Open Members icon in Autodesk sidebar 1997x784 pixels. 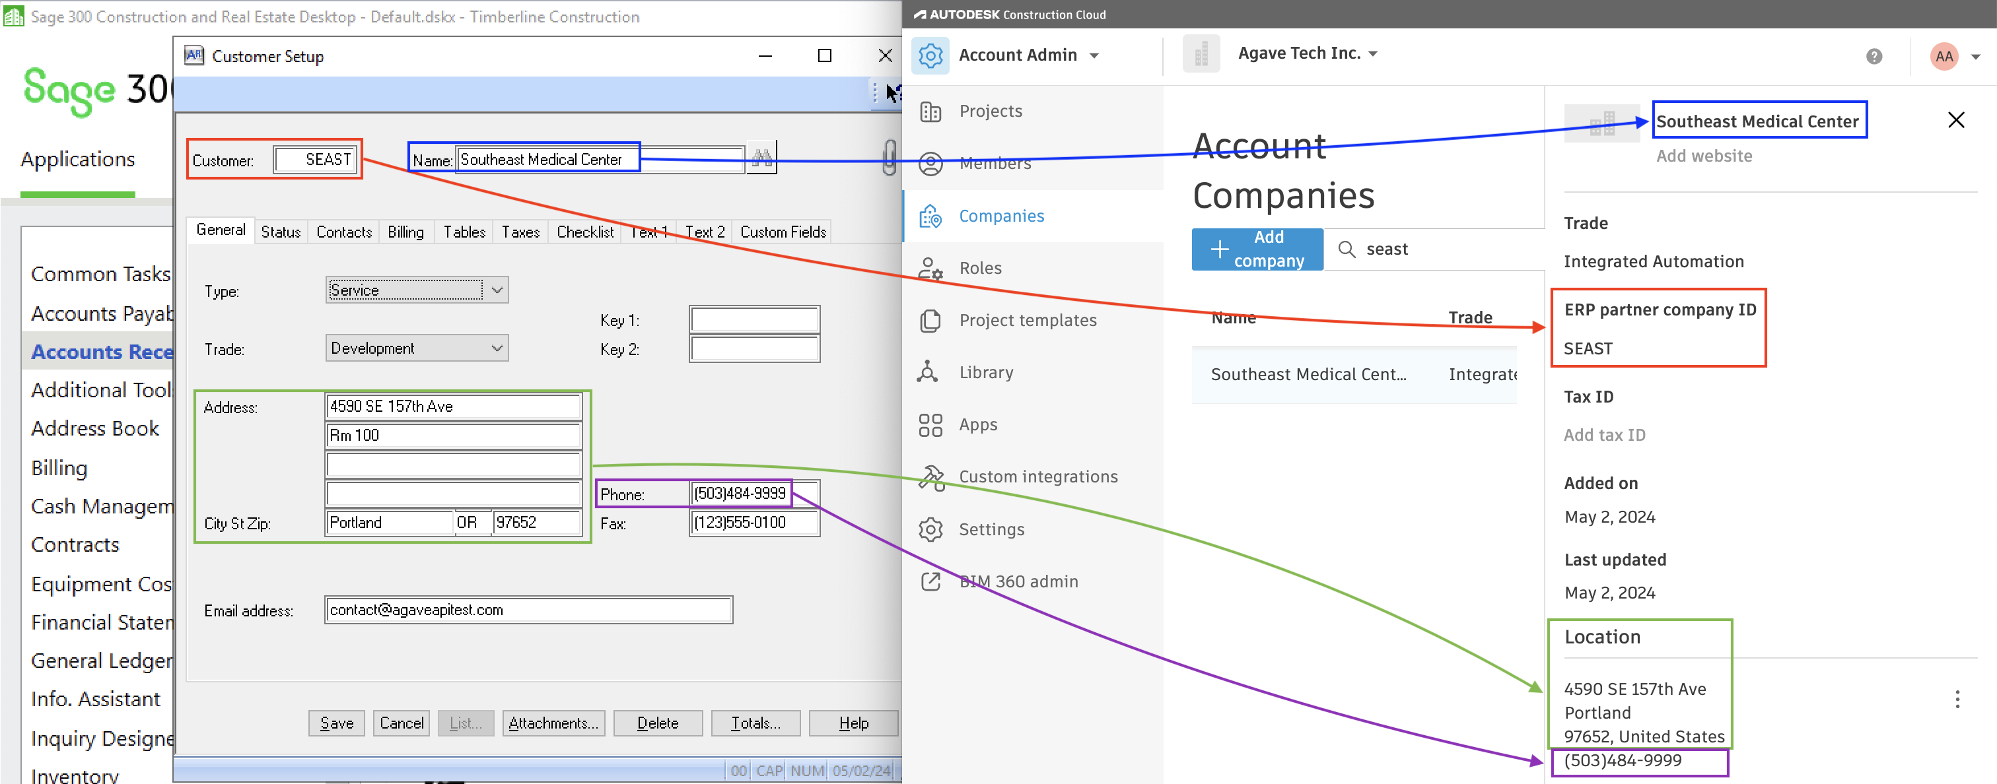pos(930,164)
